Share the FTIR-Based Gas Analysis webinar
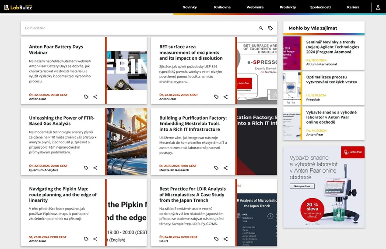Viewport: 386px width, 249px height. [x=95, y=168]
